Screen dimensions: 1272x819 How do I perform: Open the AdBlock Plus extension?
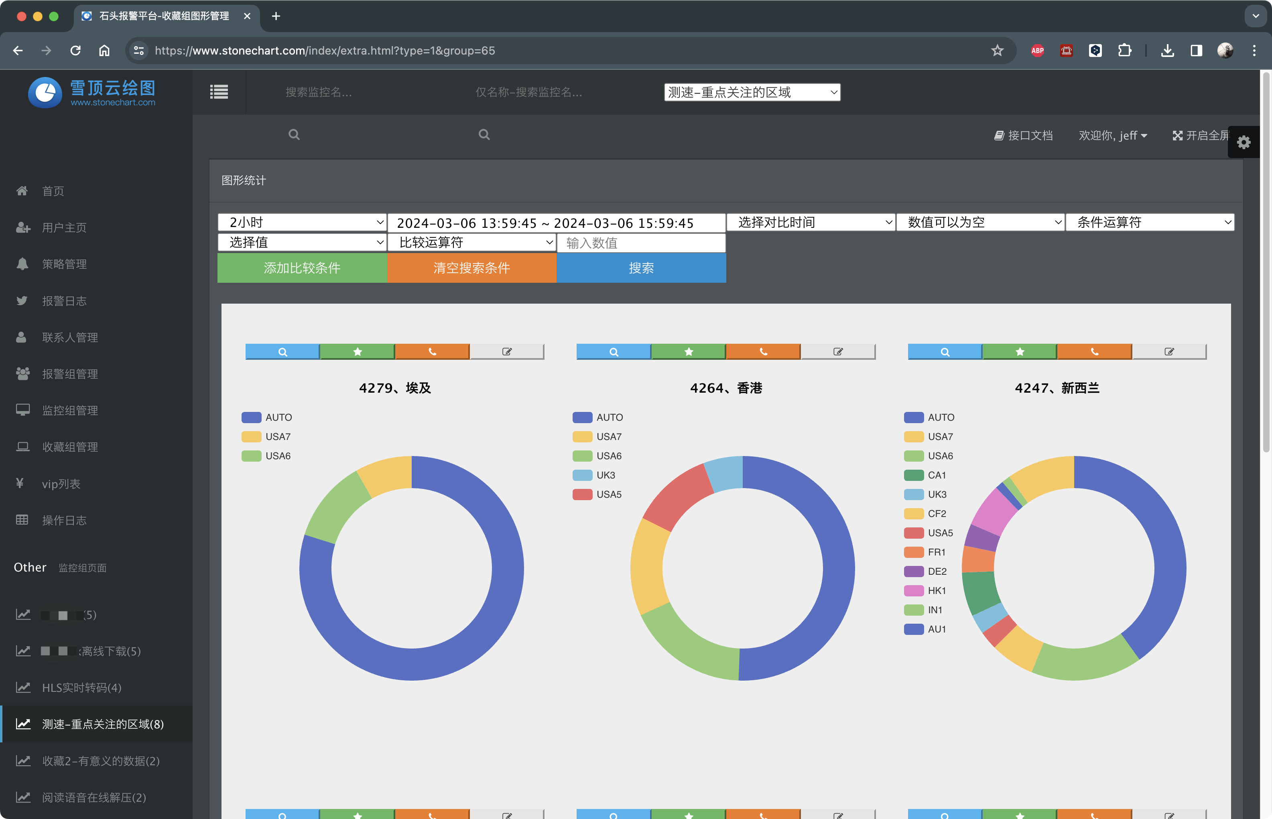1037,51
